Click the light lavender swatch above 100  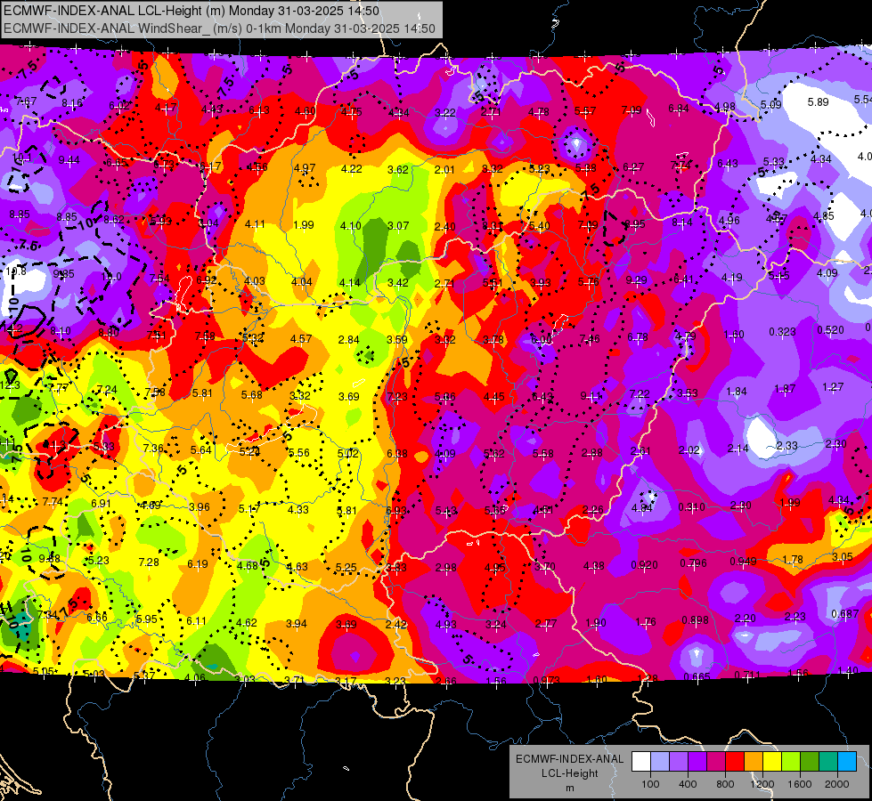pyautogui.click(x=660, y=762)
